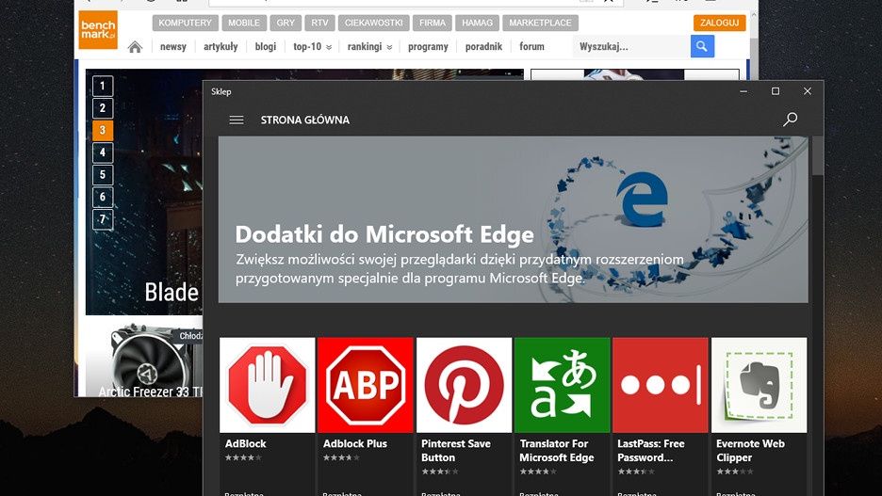Click the LastPass: Free Password title text

(651, 451)
